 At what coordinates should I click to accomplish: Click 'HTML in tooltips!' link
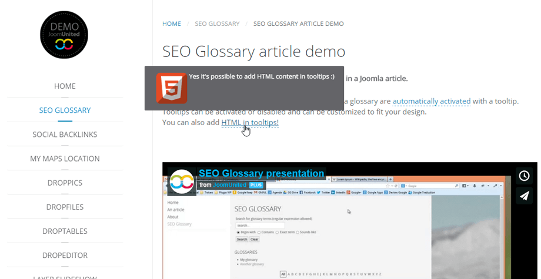point(250,122)
